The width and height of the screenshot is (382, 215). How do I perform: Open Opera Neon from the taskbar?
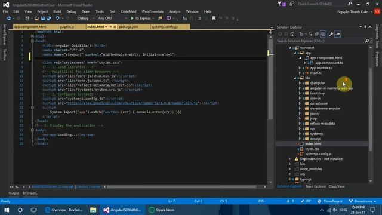[x=162, y=210]
